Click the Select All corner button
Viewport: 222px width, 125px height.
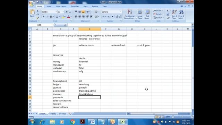(30, 29)
